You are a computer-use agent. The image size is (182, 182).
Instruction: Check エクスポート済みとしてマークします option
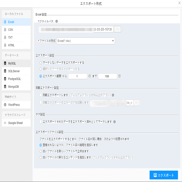coord(40,121)
